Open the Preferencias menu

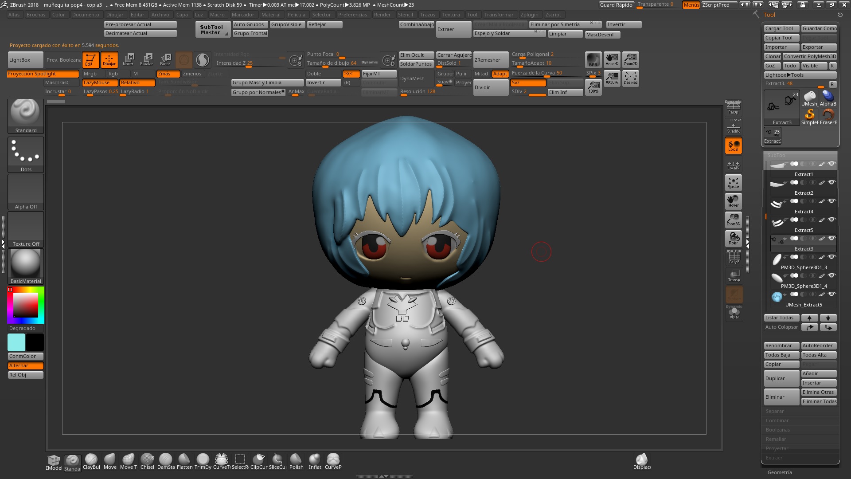click(352, 15)
